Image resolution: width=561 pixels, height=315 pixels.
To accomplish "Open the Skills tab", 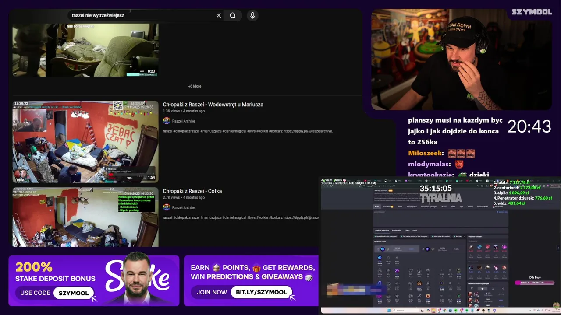I will coord(453,206).
